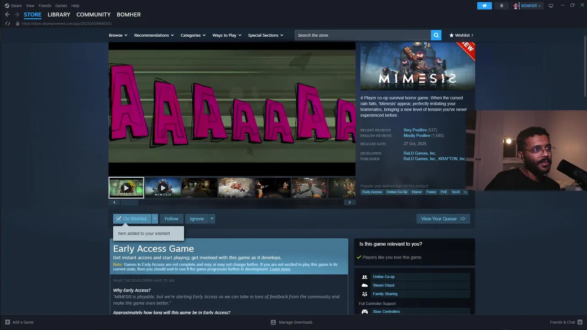
Task: Click the lock icon beside the URL
Action: pyautogui.click(x=18, y=23)
